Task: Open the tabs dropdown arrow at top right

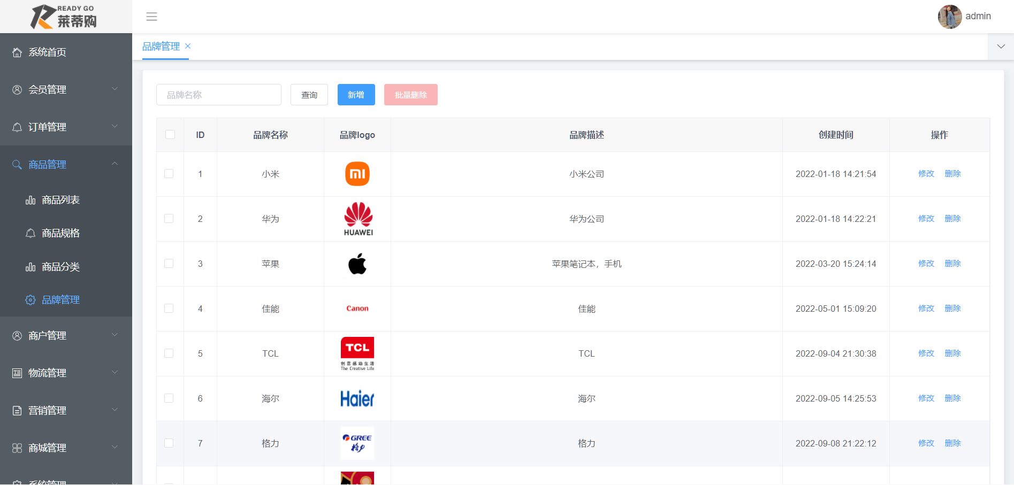Action: [x=1001, y=47]
